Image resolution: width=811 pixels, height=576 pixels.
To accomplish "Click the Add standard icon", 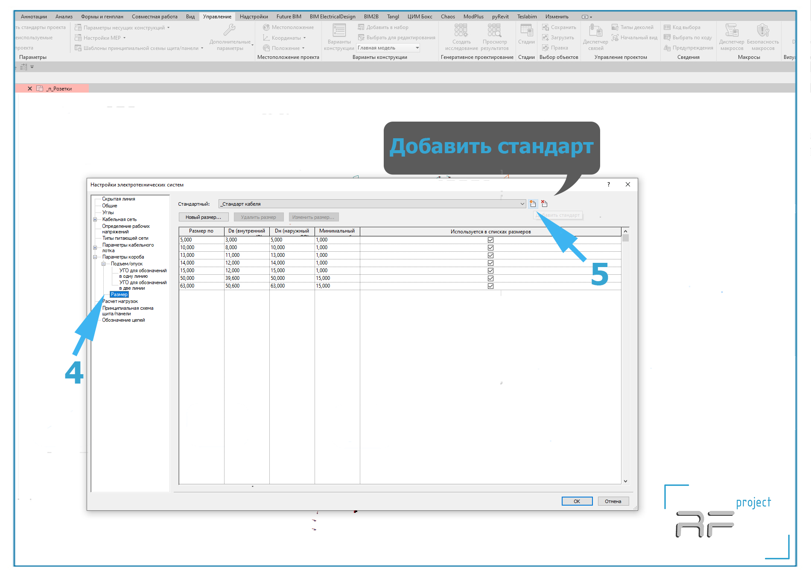I will pyautogui.click(x=533, y=204).
